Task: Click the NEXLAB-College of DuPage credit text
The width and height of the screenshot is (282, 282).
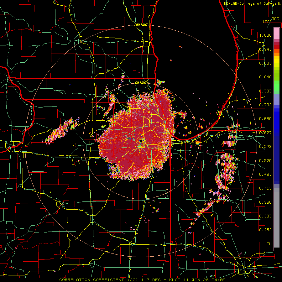Action: tap(250, 3)
